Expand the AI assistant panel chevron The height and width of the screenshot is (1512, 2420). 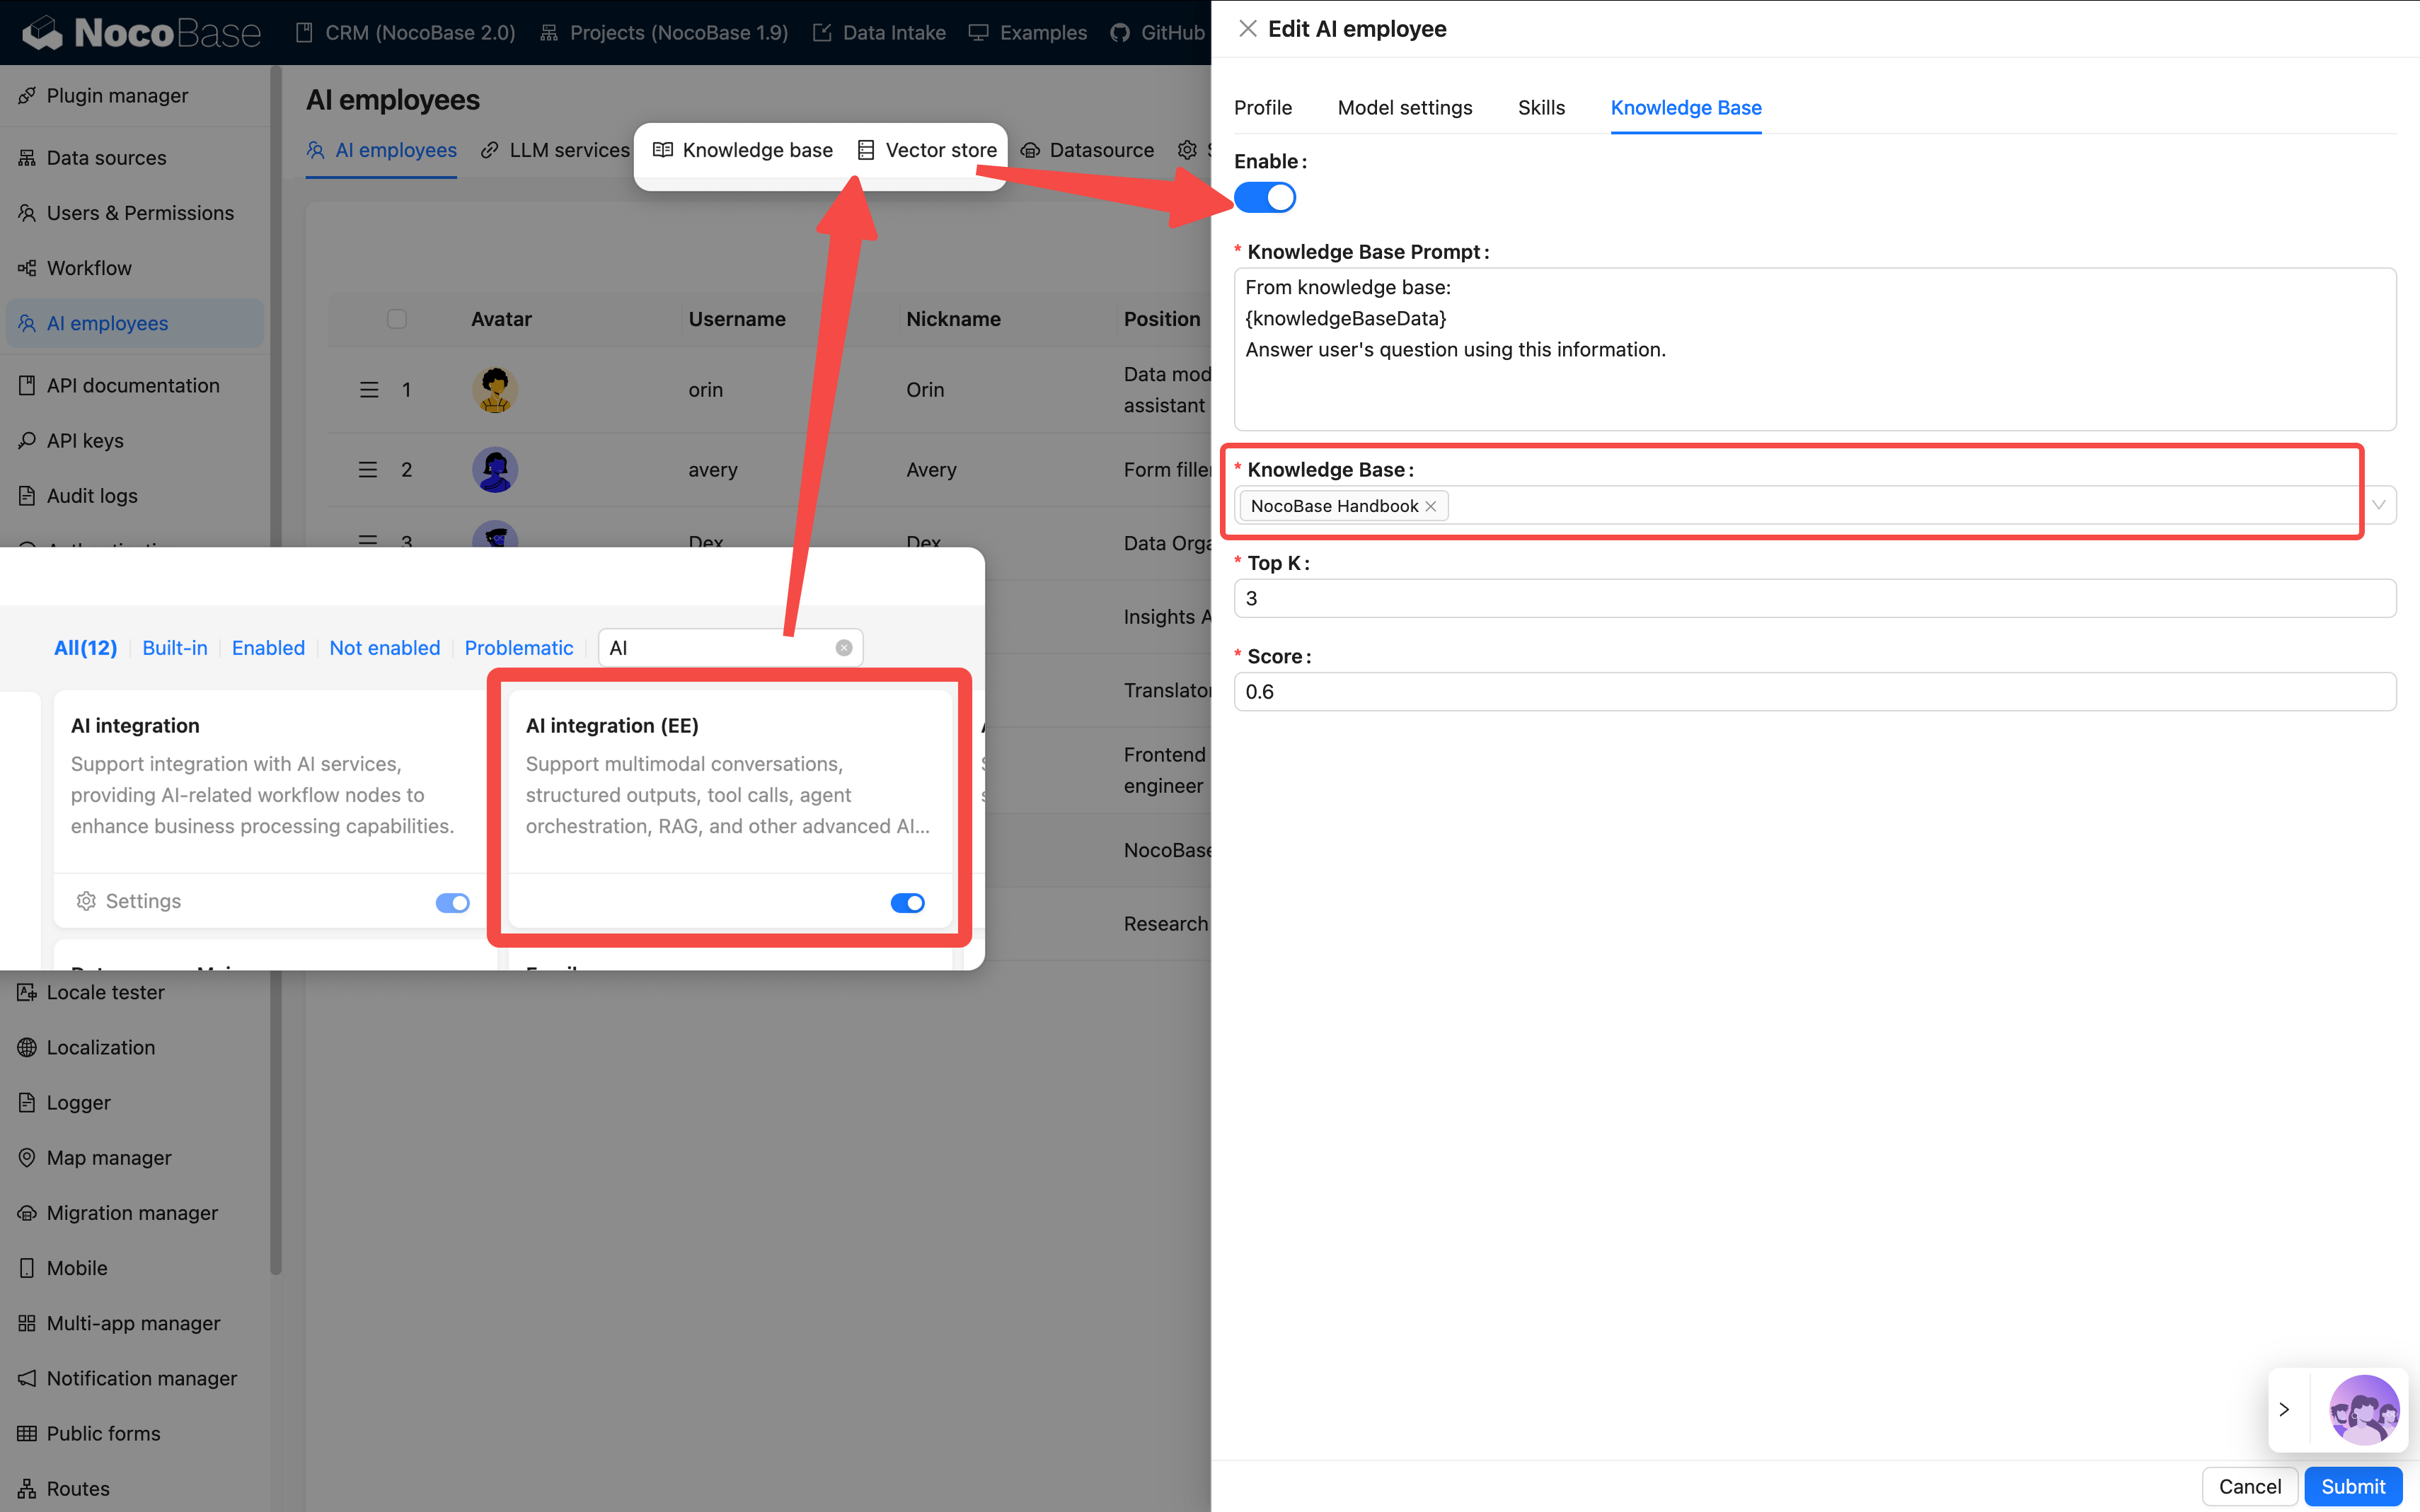[2286, 1409]
